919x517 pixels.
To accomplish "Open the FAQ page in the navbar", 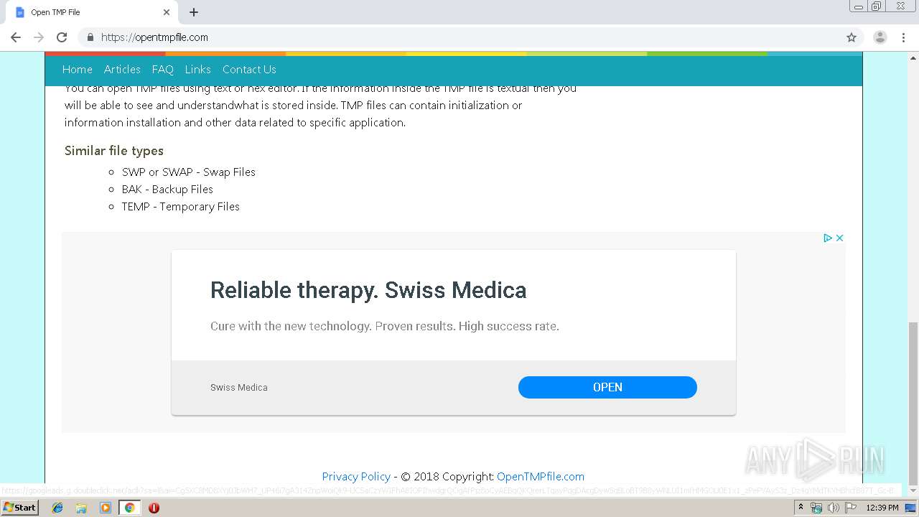I will tap(162, 70).
